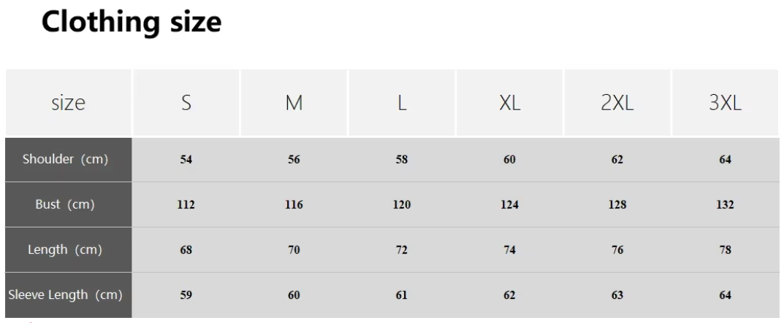Image resolution: width=784 pixels, height=323 pixels.
Task: Click the Clothing size heading
Action: 131,22
